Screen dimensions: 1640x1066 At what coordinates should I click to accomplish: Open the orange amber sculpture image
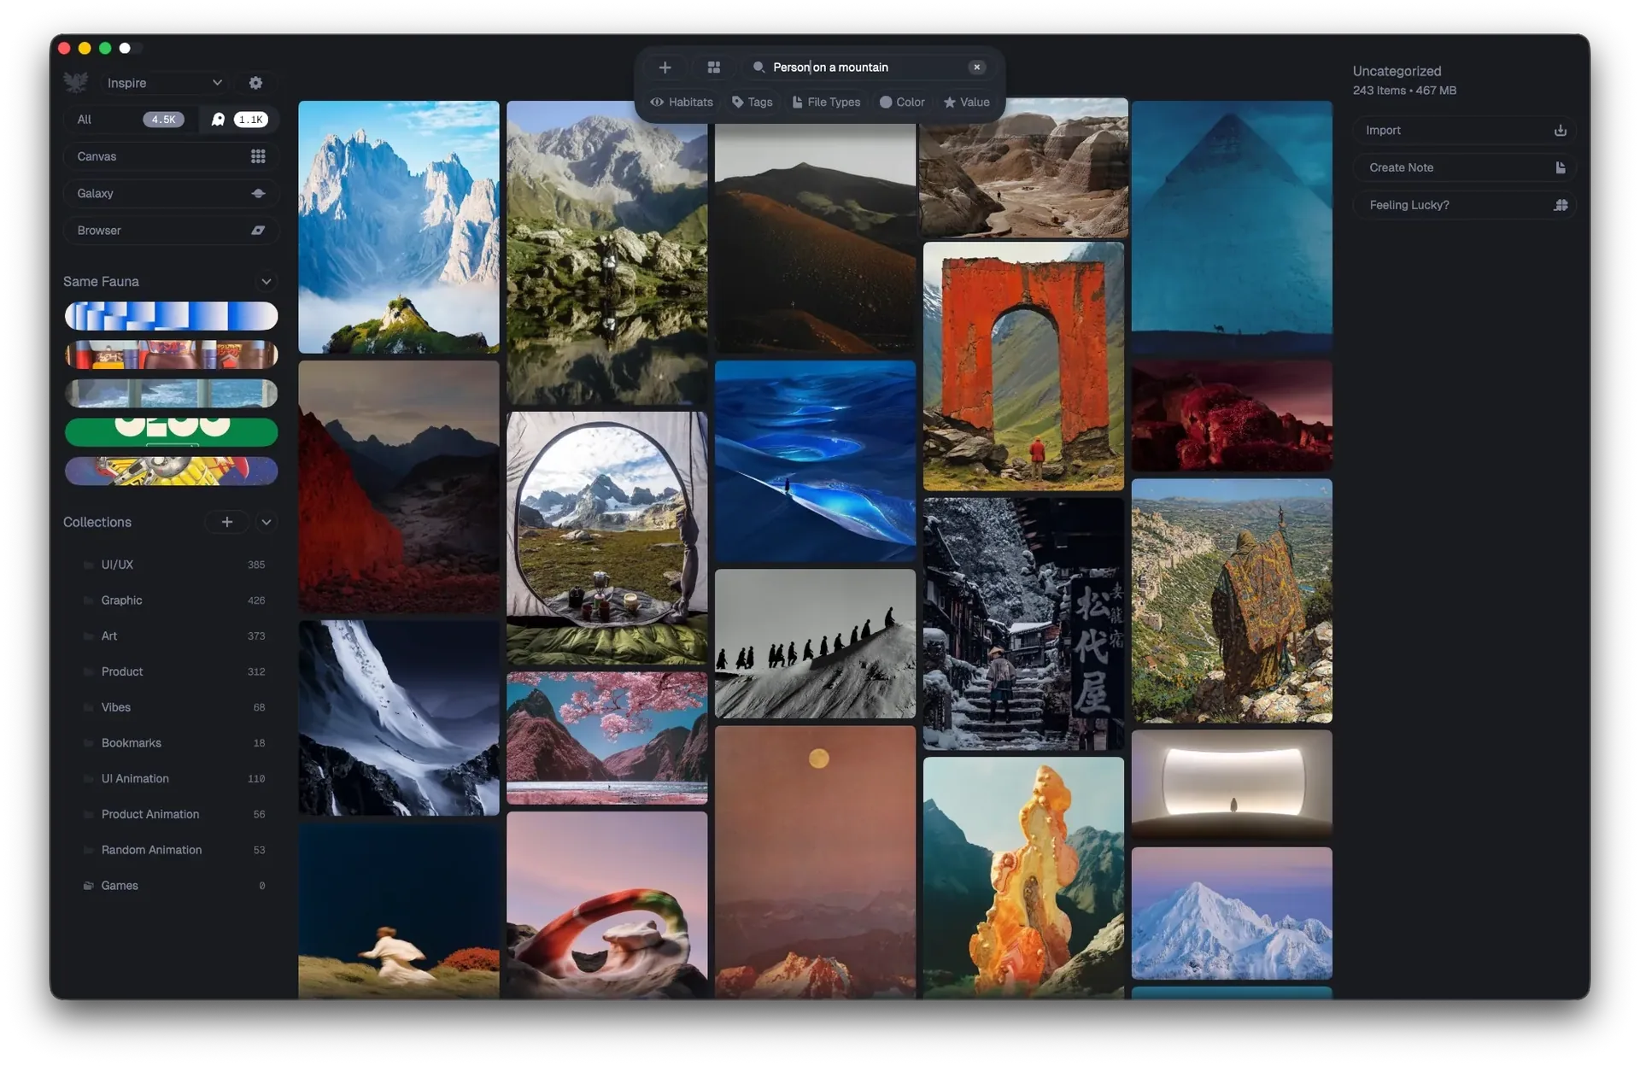[1023, 878]
